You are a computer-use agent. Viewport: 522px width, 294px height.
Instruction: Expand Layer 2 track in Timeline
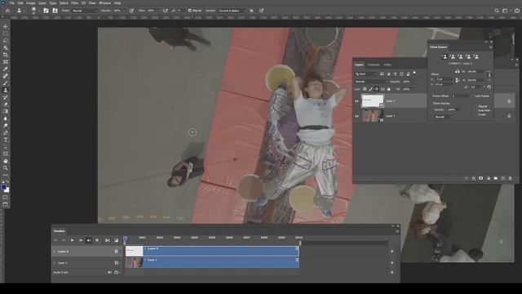coord(55,252)
